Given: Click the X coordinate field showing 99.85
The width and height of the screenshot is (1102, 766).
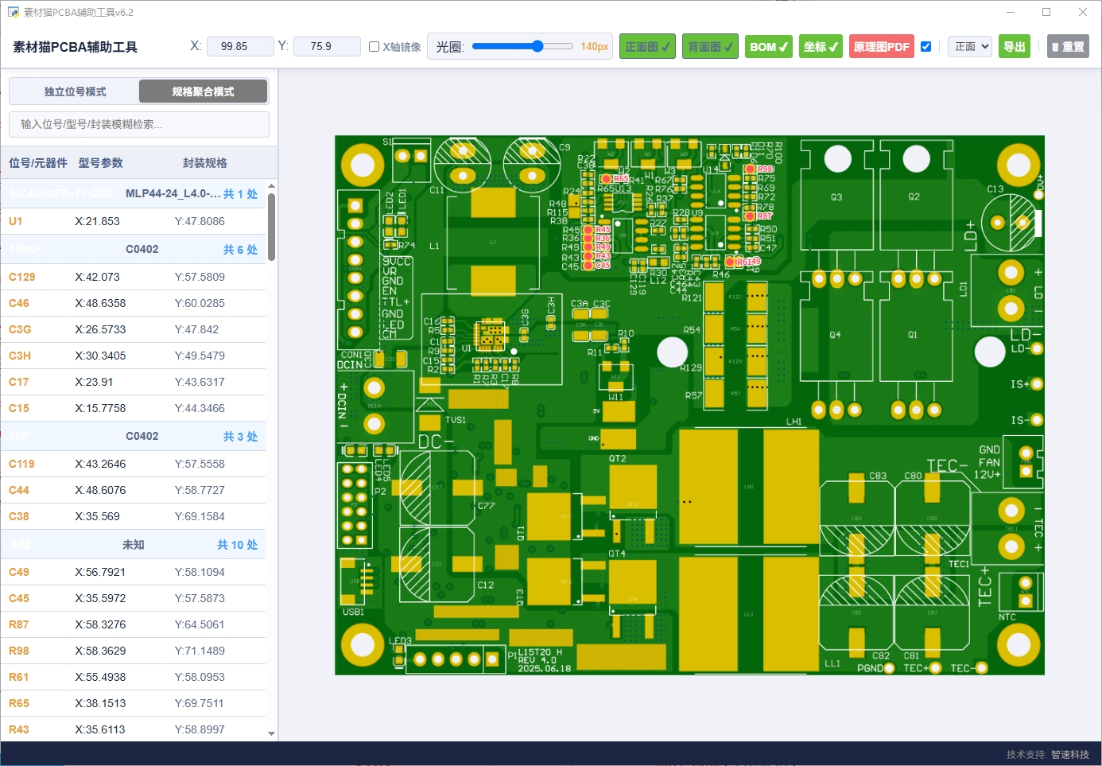Looking at the screenshot, I should pos(240,47).
